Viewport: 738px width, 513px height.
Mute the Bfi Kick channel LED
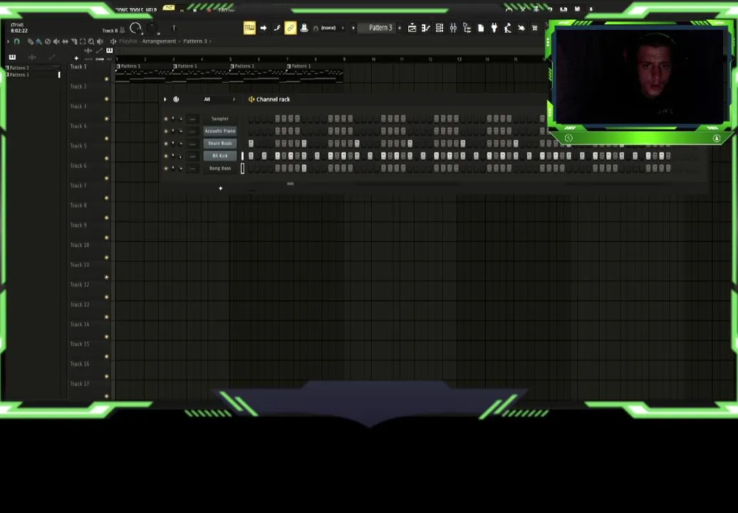coord(166,156)
